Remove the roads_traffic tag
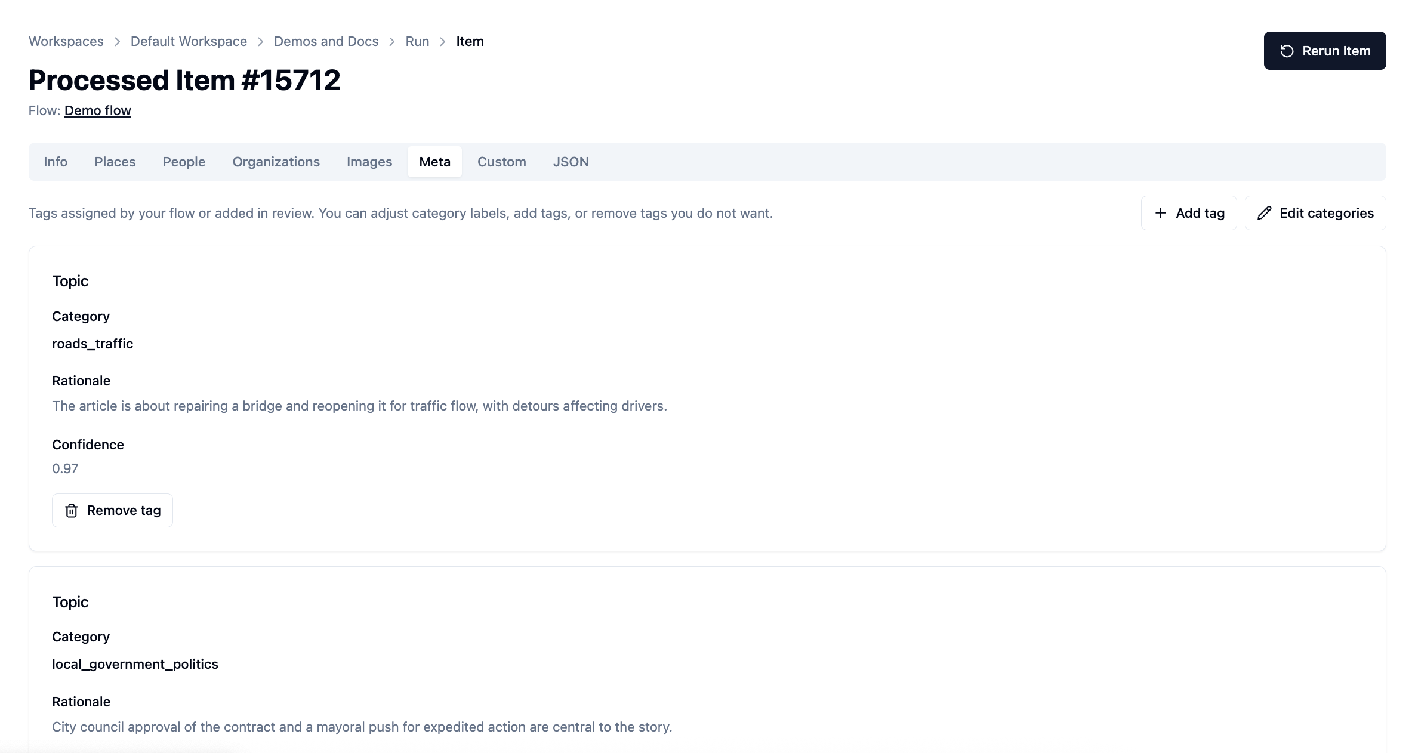Image resolution: width=1412 pixels, height=753 pixels. pyautogui.click(x=112, y=510)
